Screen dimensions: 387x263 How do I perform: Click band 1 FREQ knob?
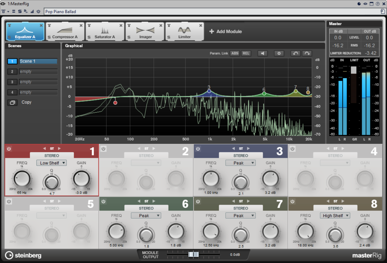(22, 179)
